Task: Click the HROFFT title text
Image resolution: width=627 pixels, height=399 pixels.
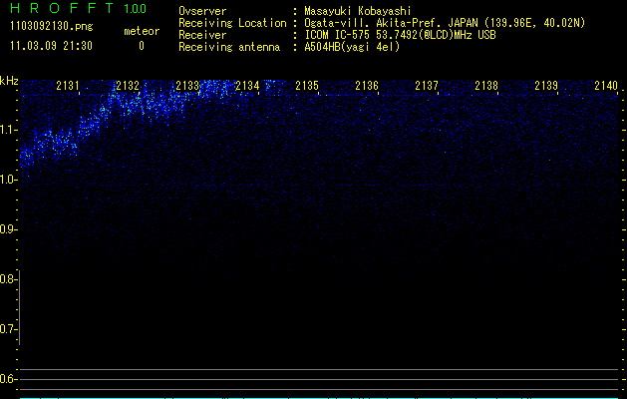Action: point(62,8)
